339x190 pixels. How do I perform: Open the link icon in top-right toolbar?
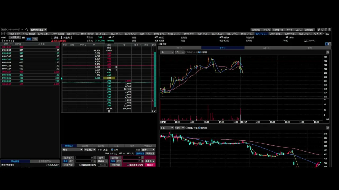[319, 30]
